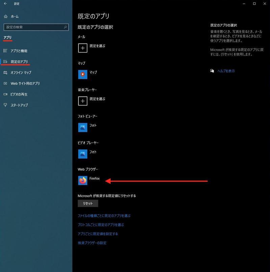Click the magnifier icon in the search box

65,27
